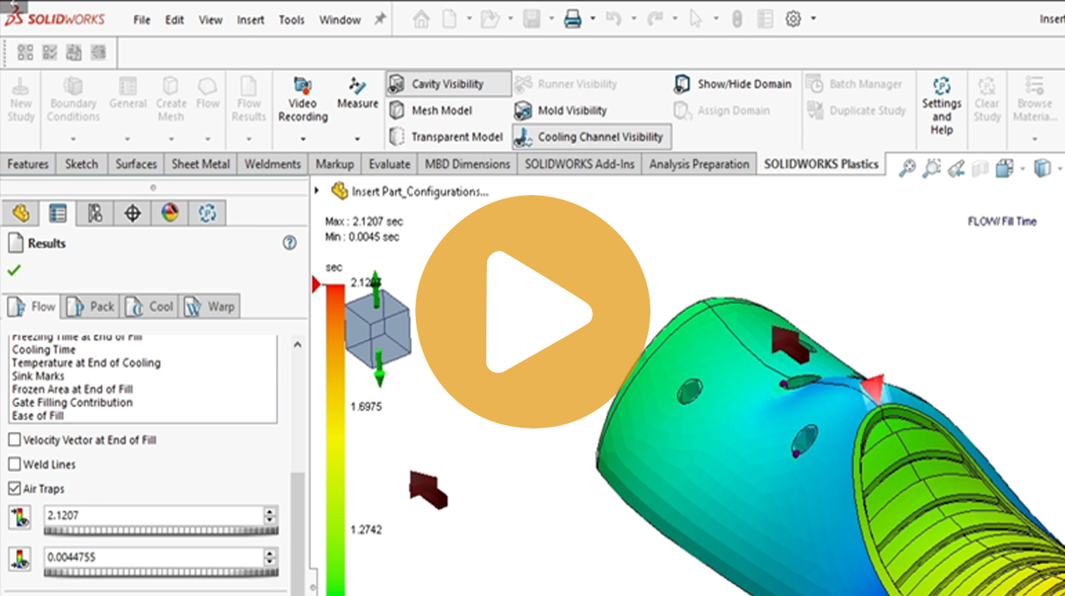The width and height of the screenshot is (1065, 596).
Task: Open the Video Recording dropdown arrow
Action: pyautogui.click(x=302, y=139)
